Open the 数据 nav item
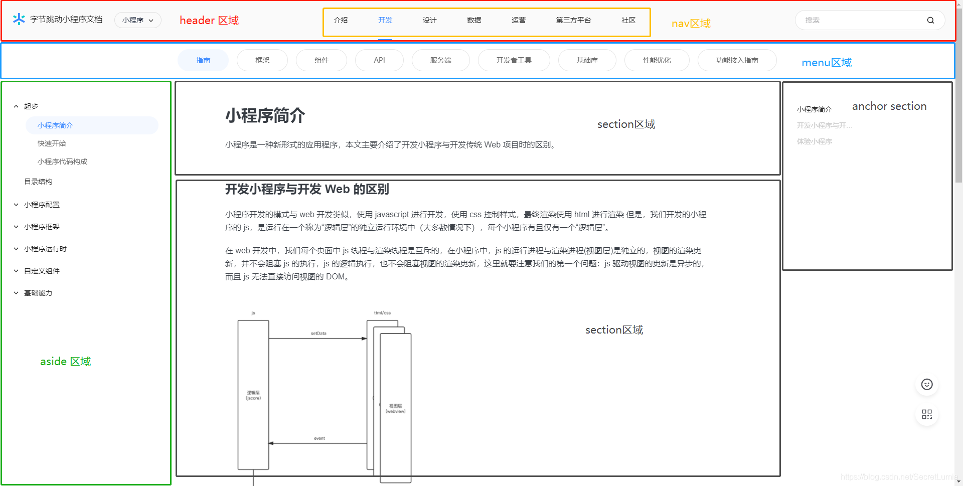 point(474,20)
